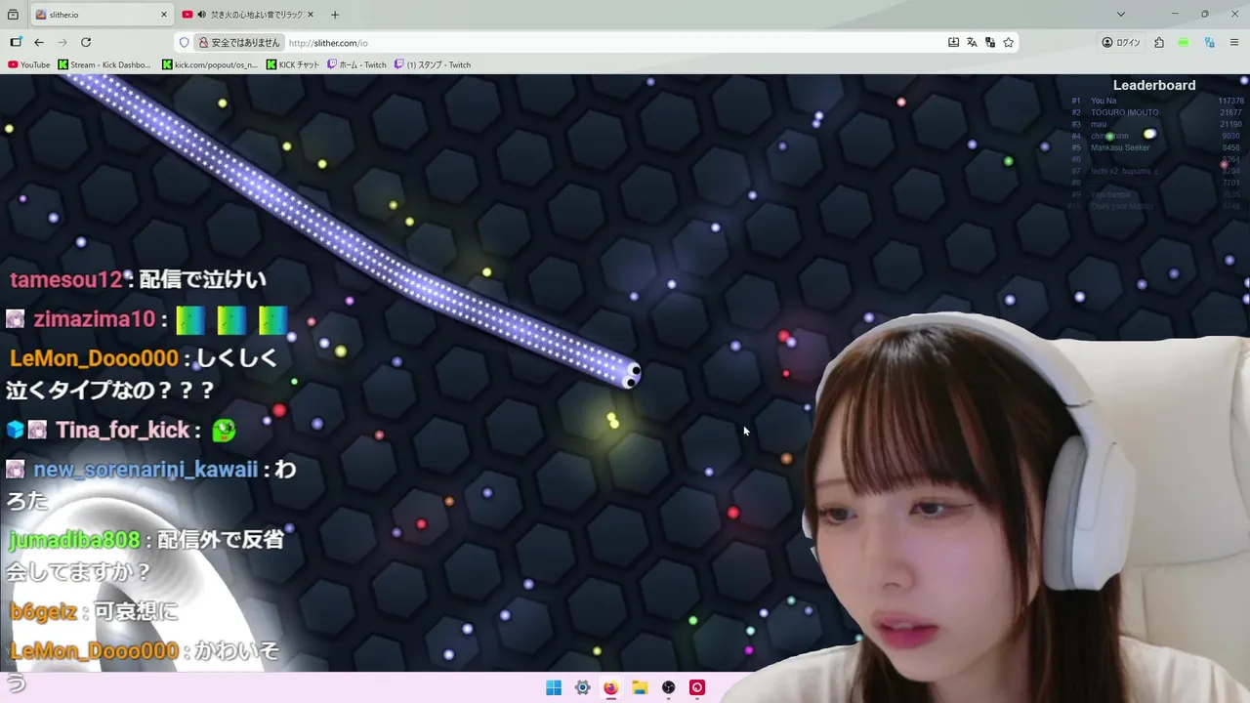Open tracking protection shield panel
The width and height of the screenshot is (1250, 703).
[184, 42]
